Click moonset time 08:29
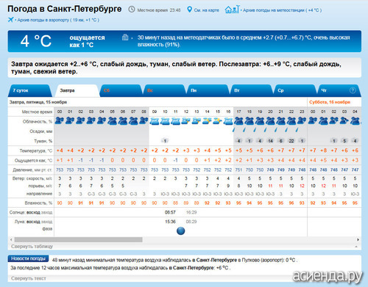The height and width of the screenshot is (287, 368). 191,222
